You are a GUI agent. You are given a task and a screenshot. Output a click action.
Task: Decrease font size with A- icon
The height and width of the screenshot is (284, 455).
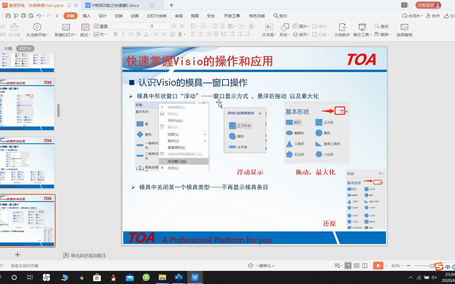coord(182,26)
